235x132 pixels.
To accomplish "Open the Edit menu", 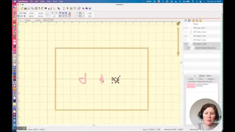I will click(x=36, y=1).
